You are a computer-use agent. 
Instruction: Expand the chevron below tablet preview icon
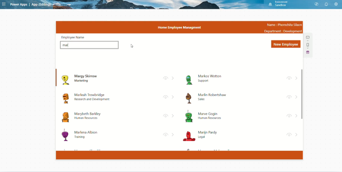308,40
